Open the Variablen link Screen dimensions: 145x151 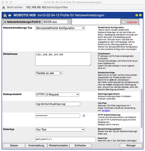tap(106, 111)
